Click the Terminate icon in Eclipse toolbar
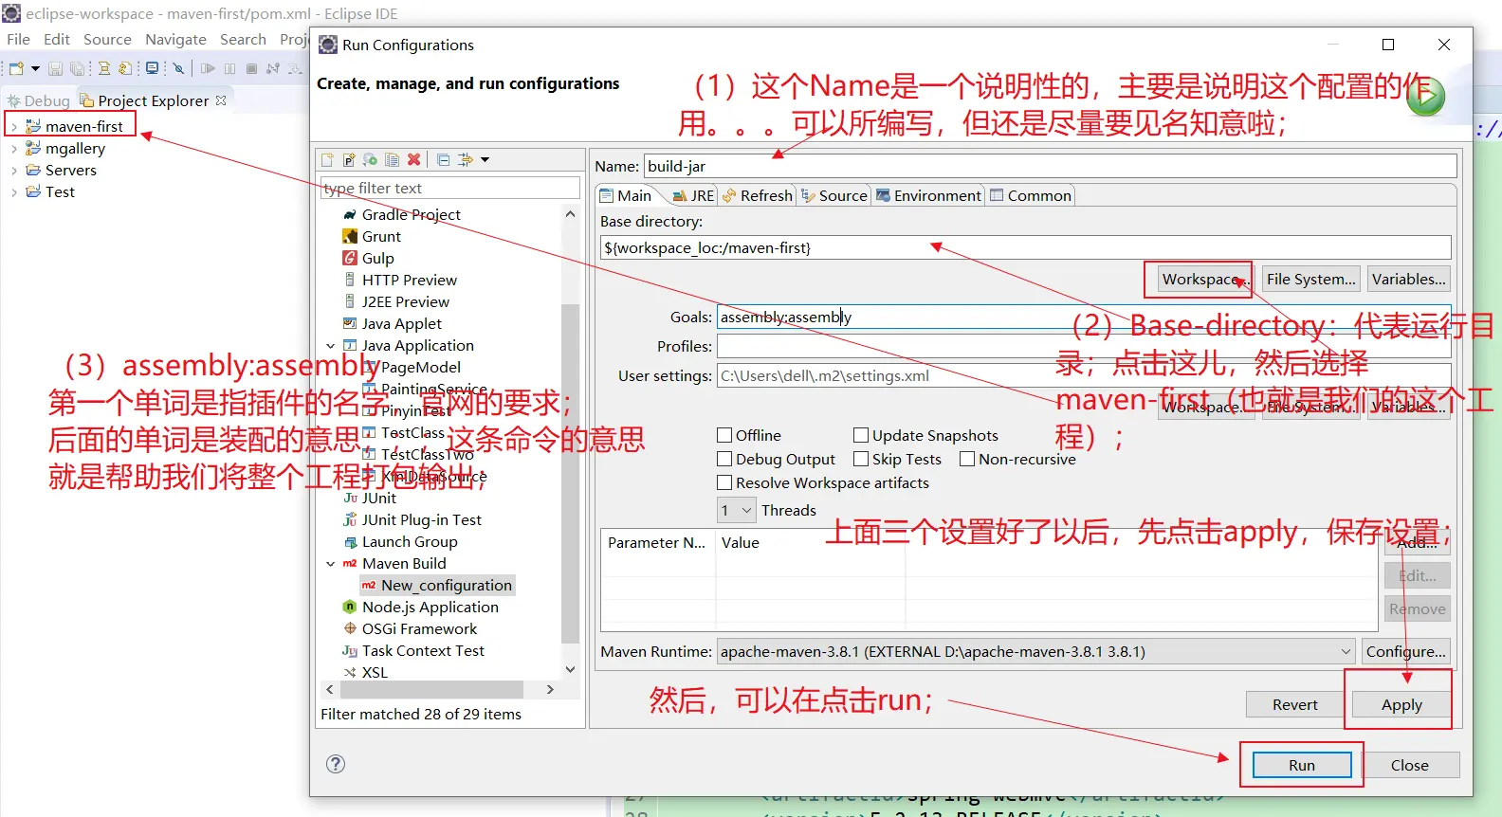1502x817 pixels. tap(251, 68)
